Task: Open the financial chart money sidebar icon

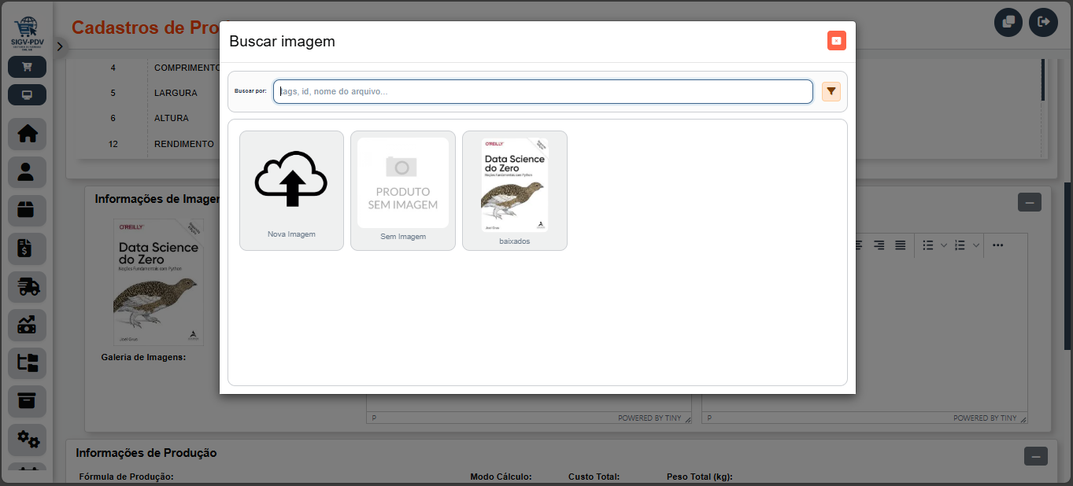Action: (x=28, y=325)
